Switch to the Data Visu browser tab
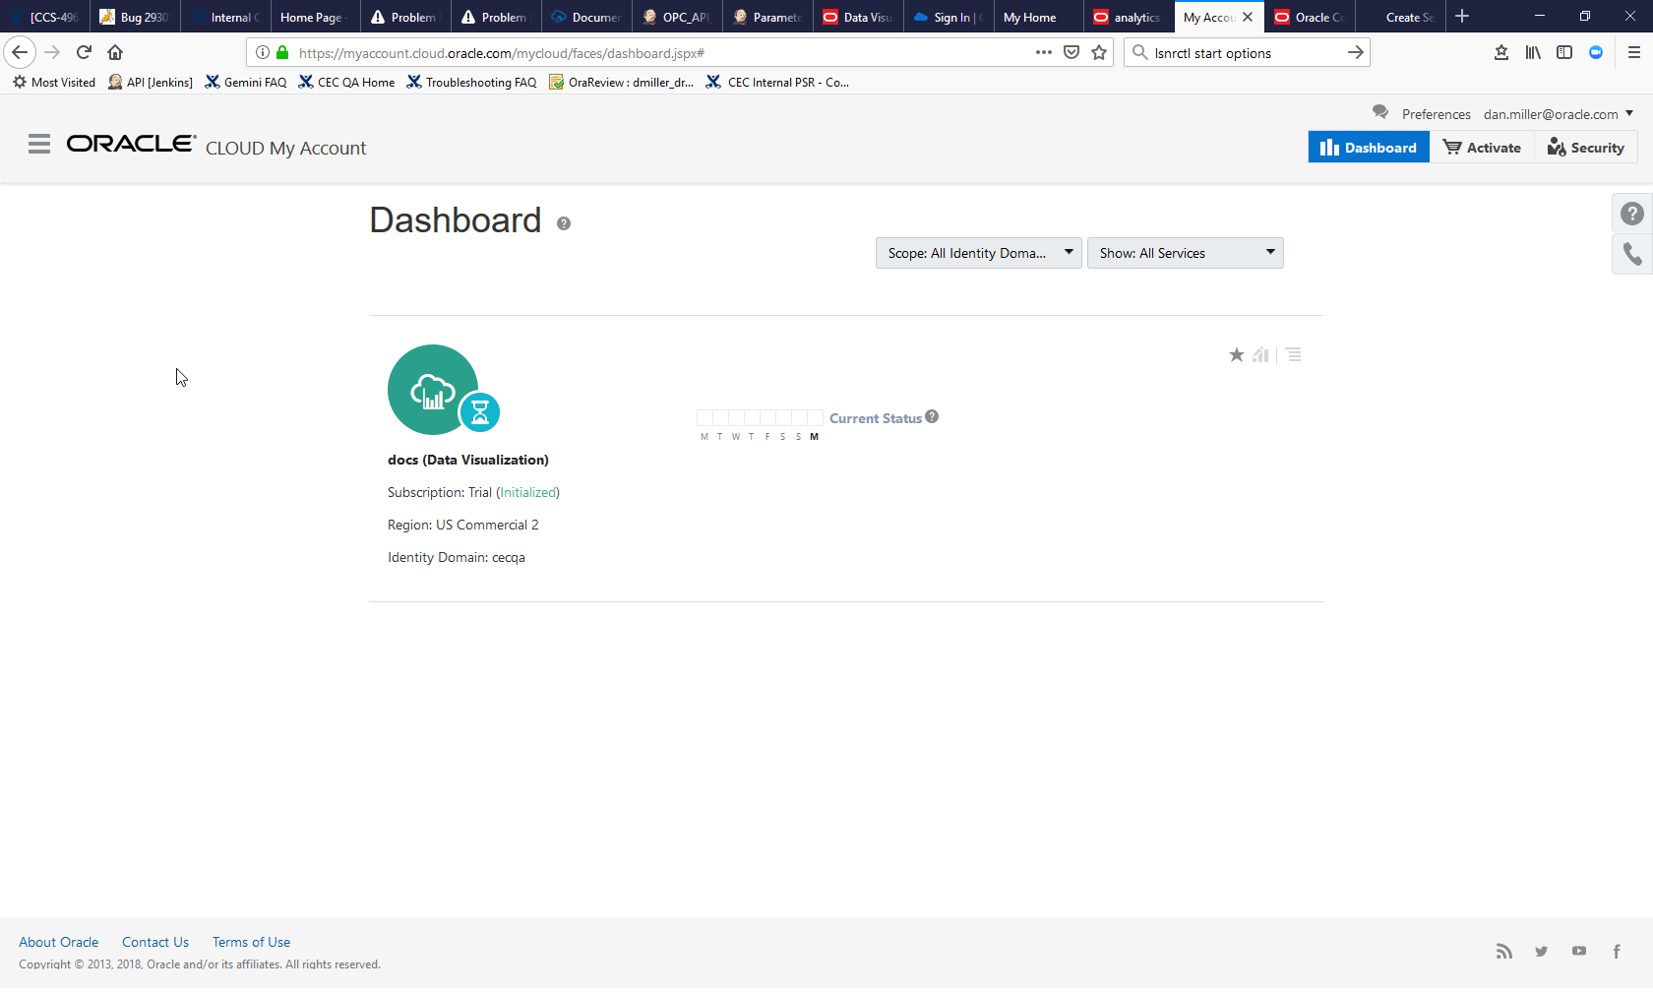 point(858,17)
